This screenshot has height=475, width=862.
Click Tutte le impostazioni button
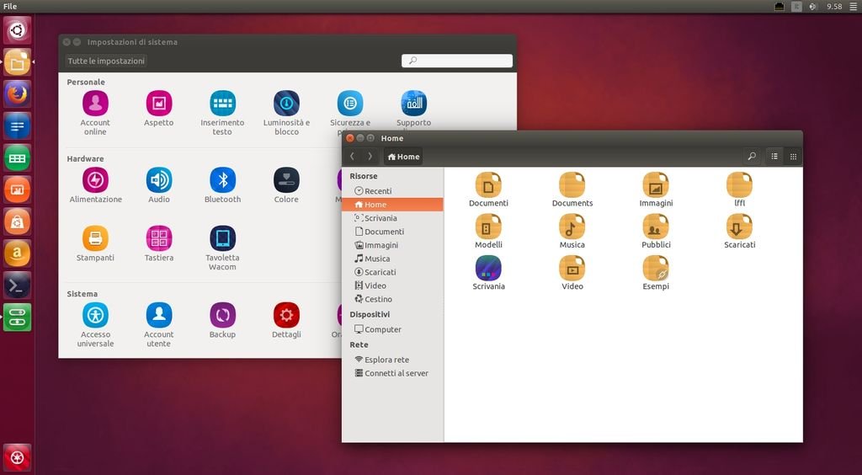pos(106,61)
